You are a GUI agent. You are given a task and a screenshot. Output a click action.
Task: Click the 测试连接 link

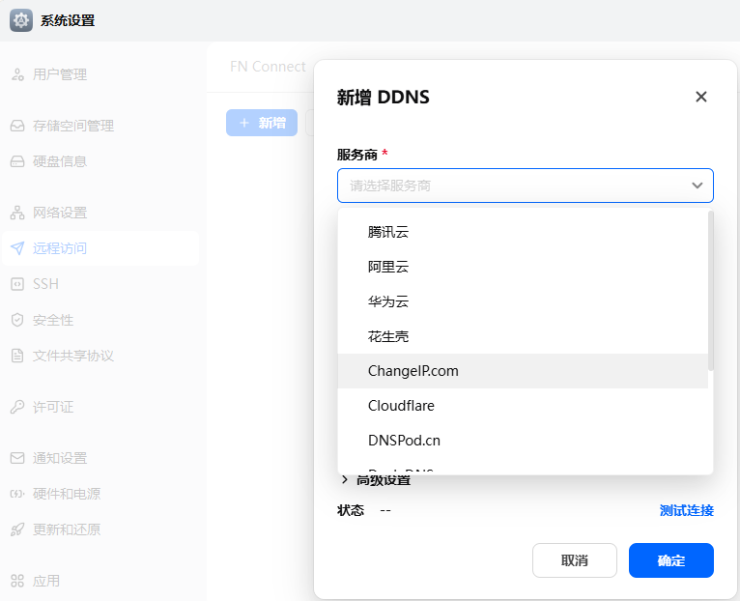click(686, 510)
